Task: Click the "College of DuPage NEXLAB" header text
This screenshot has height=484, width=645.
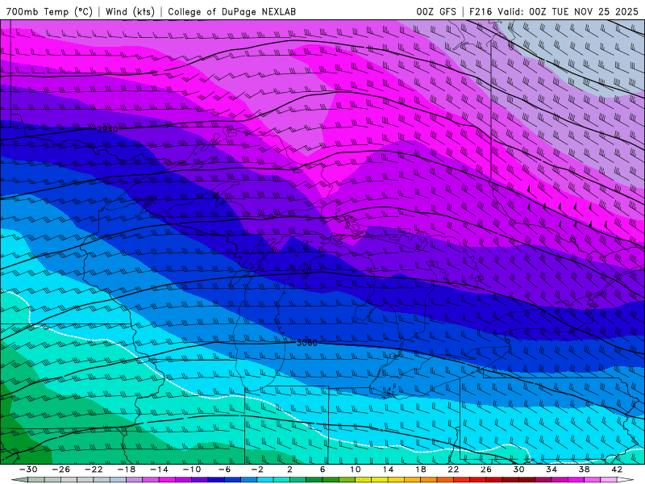Action: (231, 11)
